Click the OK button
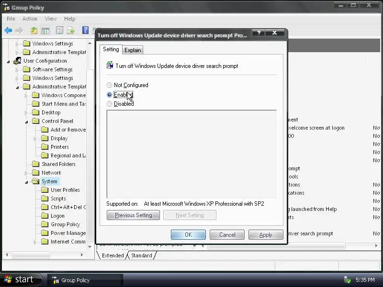383x287 pixels. click(188, 235)
